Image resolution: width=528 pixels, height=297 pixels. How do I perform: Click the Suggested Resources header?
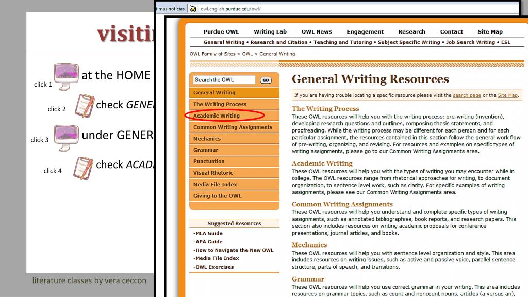click(235, 223)
